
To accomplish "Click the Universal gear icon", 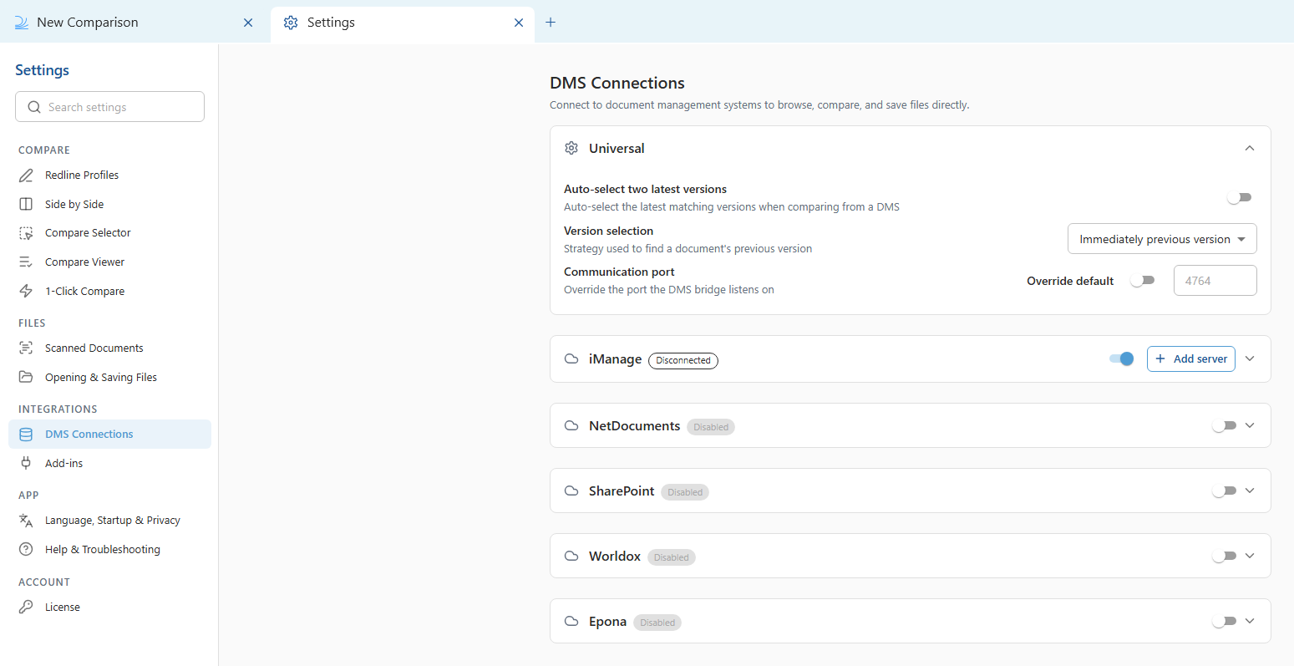I will tap(571, 148).
